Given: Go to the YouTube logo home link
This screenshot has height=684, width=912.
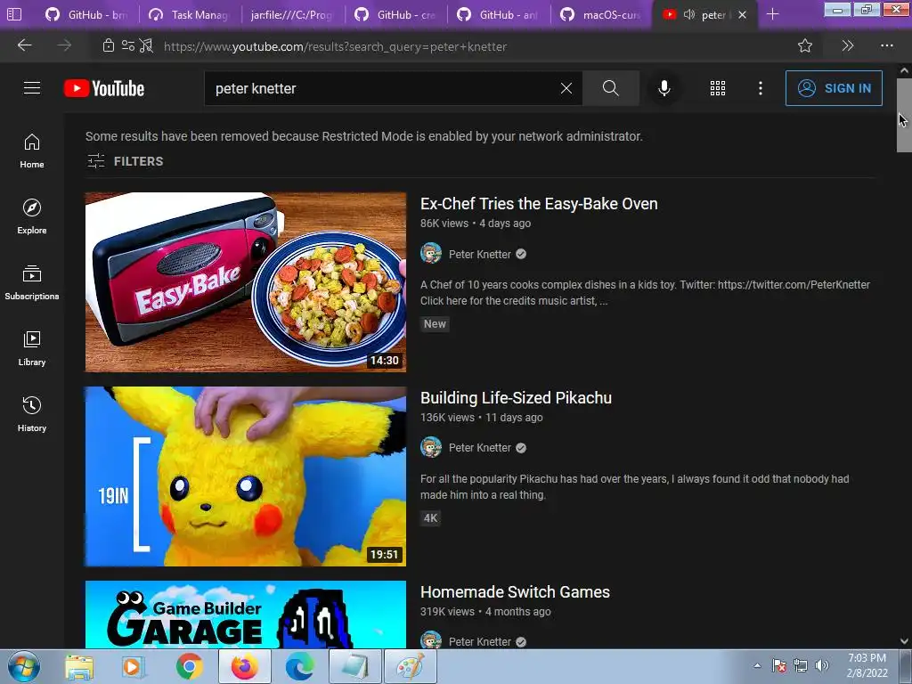Looking at the screenshot, I should (x=104, y=88).
